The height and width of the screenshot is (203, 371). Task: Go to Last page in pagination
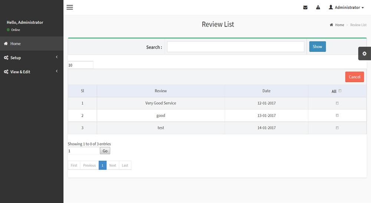coord(125,166)
